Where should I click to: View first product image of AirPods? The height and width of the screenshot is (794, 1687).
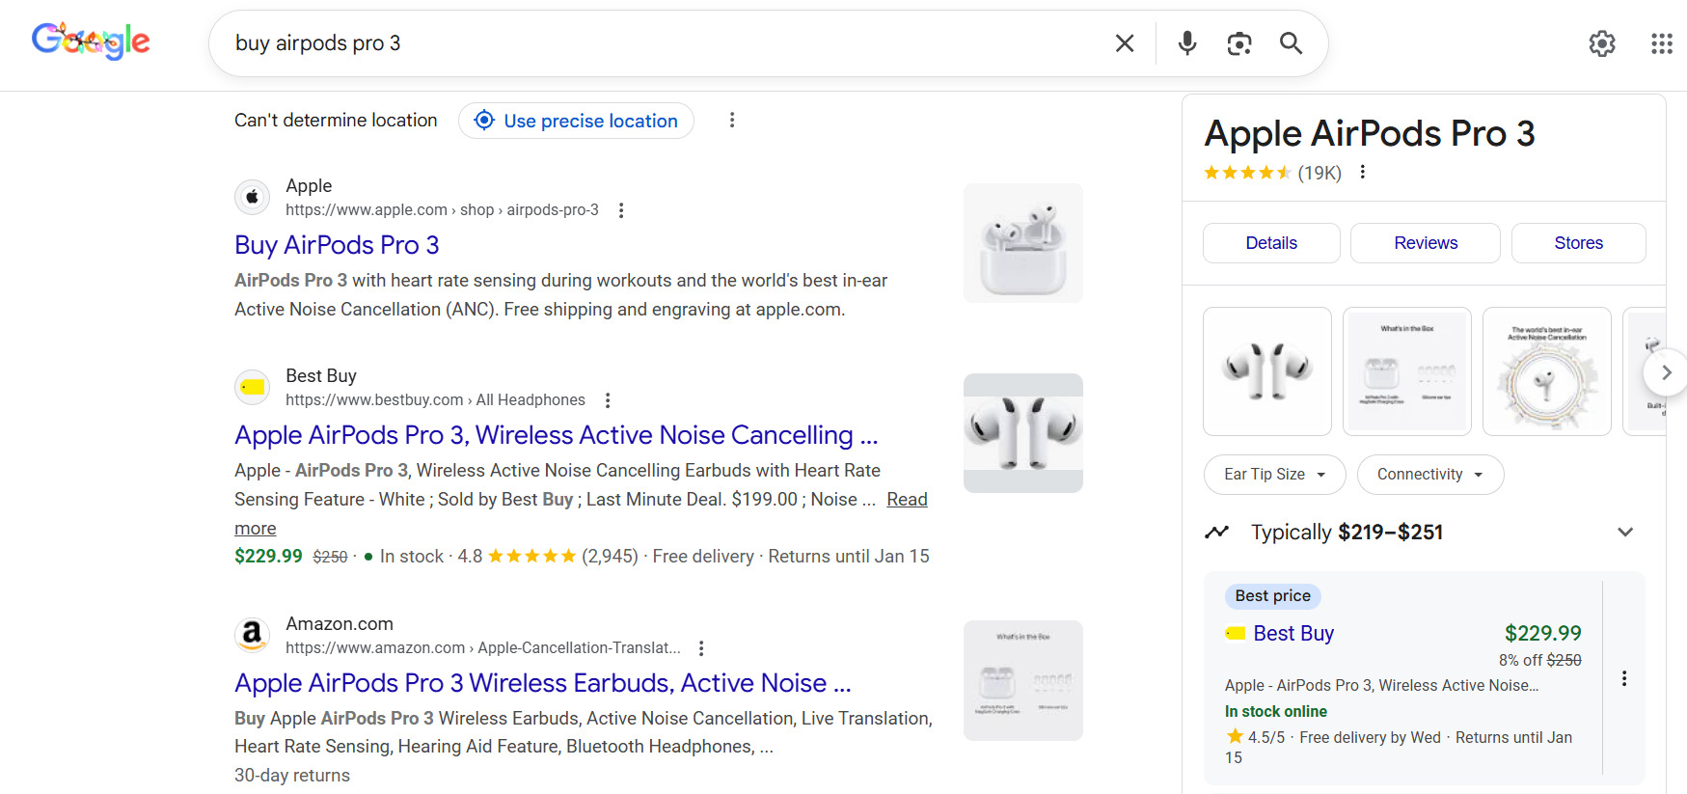tap(1267, 371)
